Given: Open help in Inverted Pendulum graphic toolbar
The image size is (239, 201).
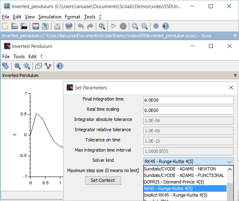Looking at the screenshot, I should click(60, 66).
